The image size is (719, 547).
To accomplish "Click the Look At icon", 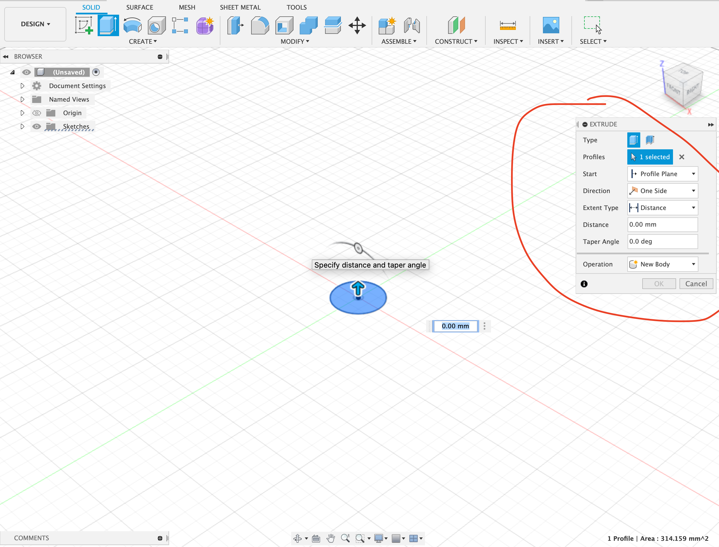I will 316,538.
